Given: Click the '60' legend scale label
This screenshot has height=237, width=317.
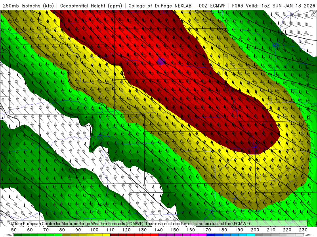Looking at the screenshot, I should (30, 230).
